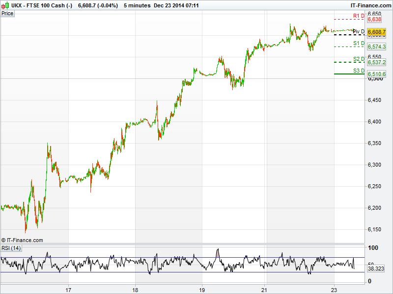Click the S2 D dashed support label
The image size is (393, 294).
pos(359,59)
